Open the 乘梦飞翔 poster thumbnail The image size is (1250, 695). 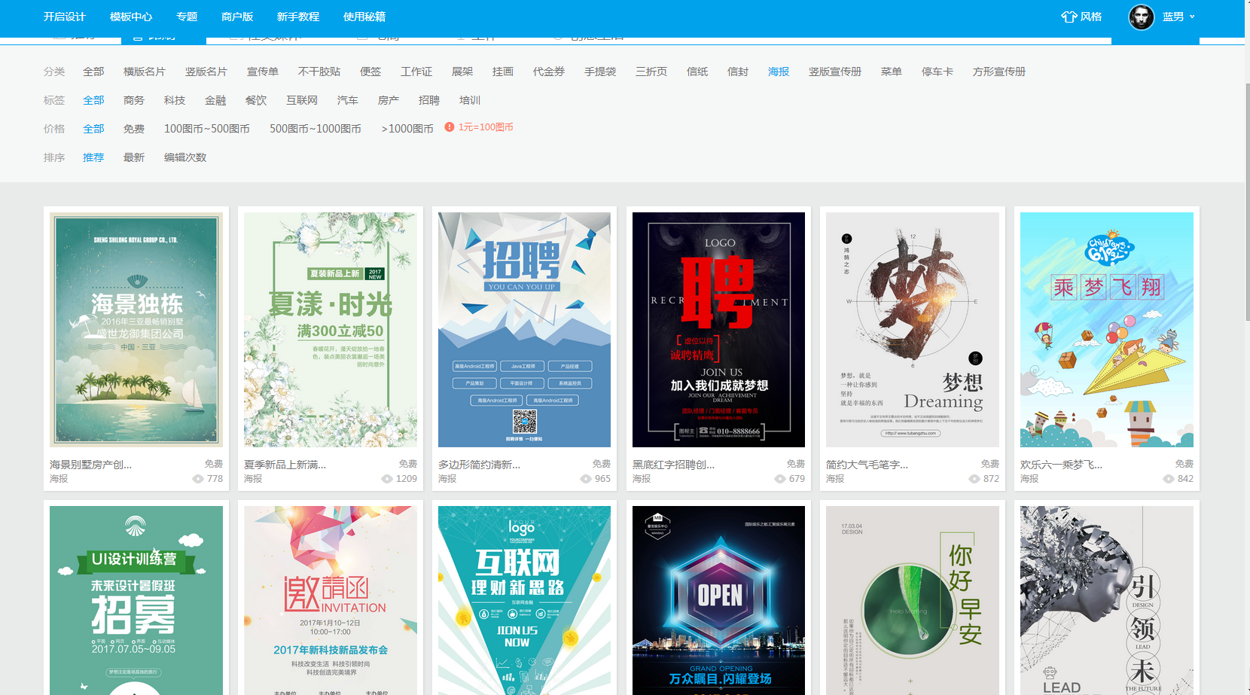pyautogui.click(x=1107, y=330)
